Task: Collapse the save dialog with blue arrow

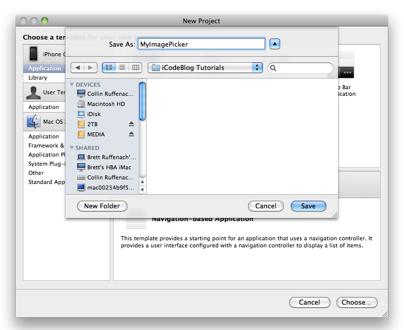Action: pyautogui.click(x=275, y=44)
